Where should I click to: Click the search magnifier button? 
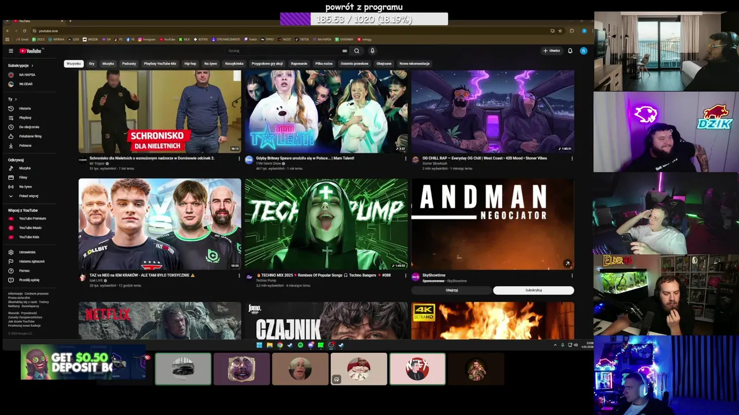pyautogui.click(x=357, y=51)
